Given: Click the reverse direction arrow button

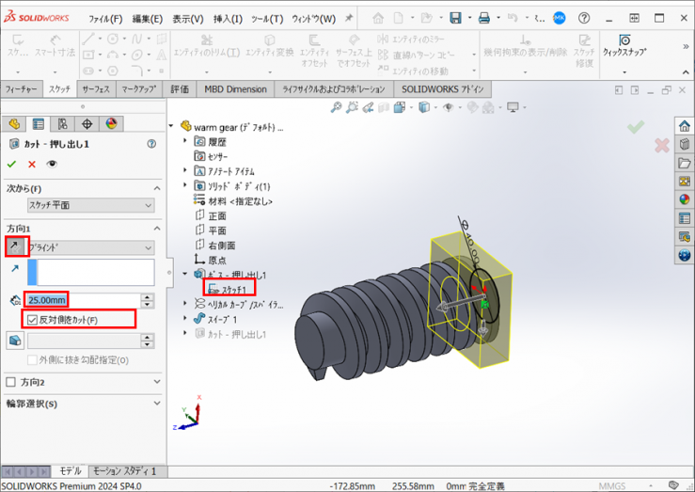Looking at the screenshot, I should point(15,246).
